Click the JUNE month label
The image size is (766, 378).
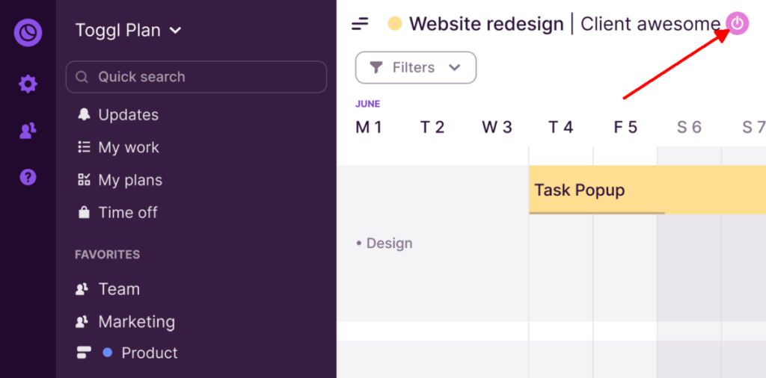pyautogui.click(x=367, y=104)
